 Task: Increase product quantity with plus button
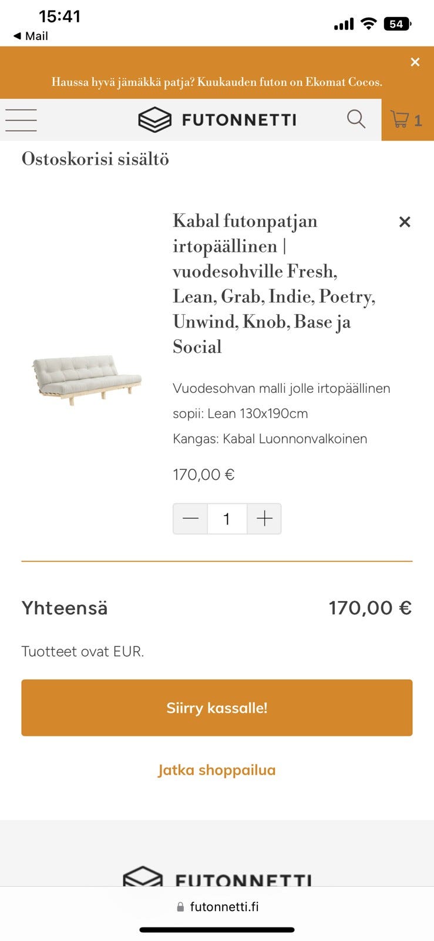[x=264, y=519]
